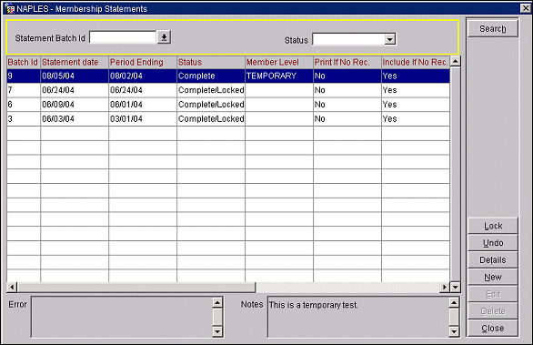Viewport: 533px width, 345px height.
Task: Click period ending 06/24/04 cell
Action: 143,90
